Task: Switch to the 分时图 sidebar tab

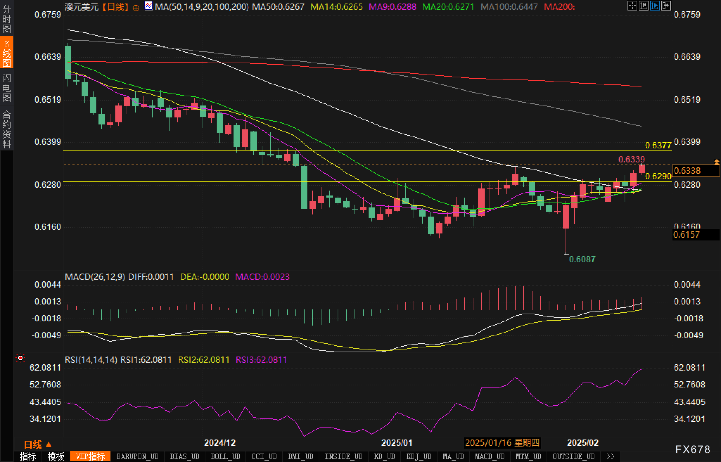Action: tap(7, 19)
